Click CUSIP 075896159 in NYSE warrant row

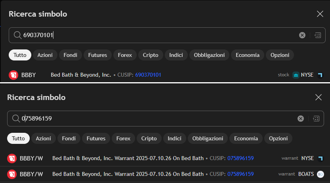pos(240,158)
